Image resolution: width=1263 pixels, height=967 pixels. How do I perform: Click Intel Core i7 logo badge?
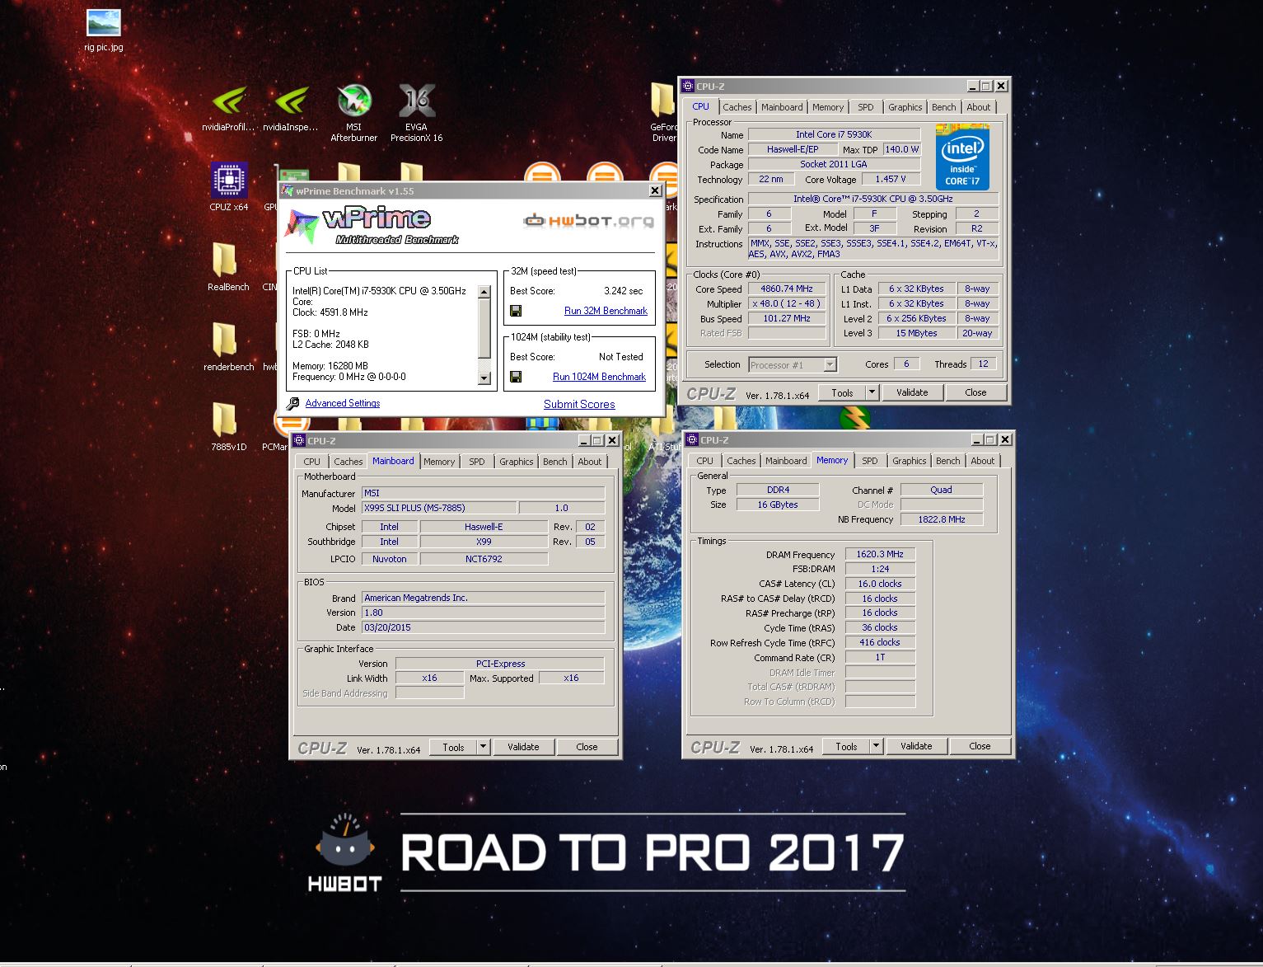tap(962, 157)
